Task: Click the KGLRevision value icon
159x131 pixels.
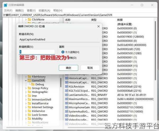Action: [x=67, y=87]
